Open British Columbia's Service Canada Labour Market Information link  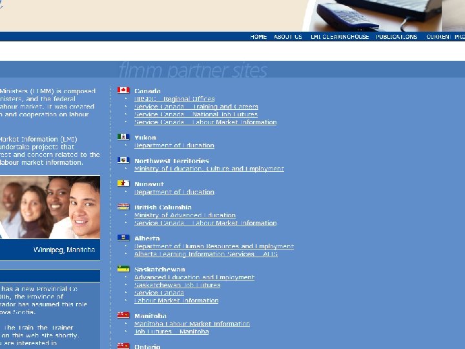coord(205,223)
